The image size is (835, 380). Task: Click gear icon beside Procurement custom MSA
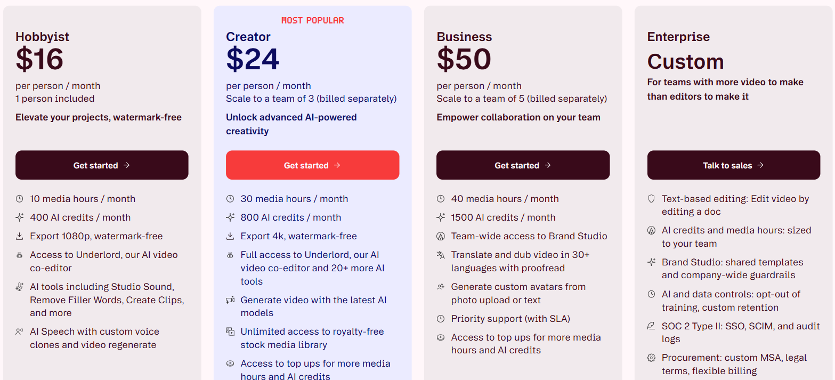(x=651, y=358)
